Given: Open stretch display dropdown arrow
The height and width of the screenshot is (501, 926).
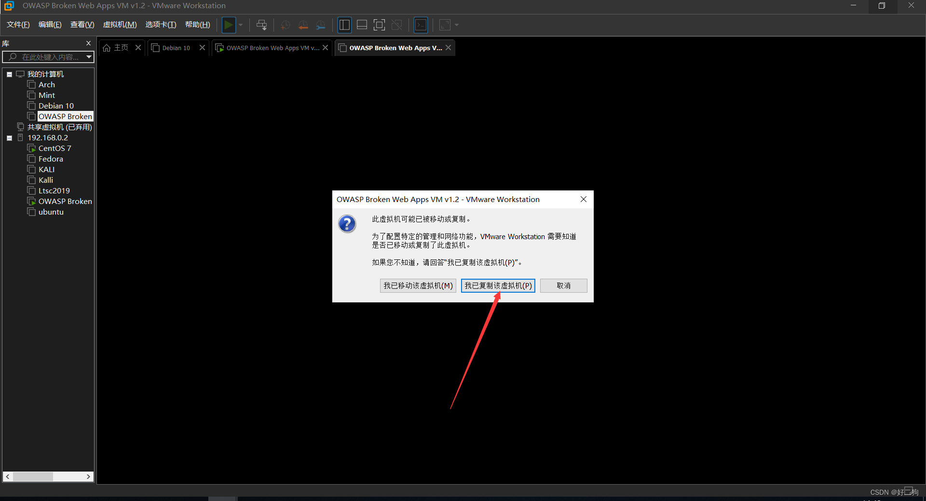Looking at the screenshot, I should (457, 25).
